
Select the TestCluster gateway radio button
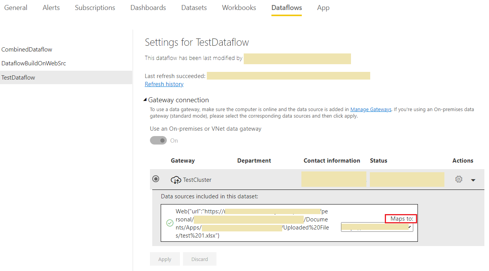[x=156, y=179]
